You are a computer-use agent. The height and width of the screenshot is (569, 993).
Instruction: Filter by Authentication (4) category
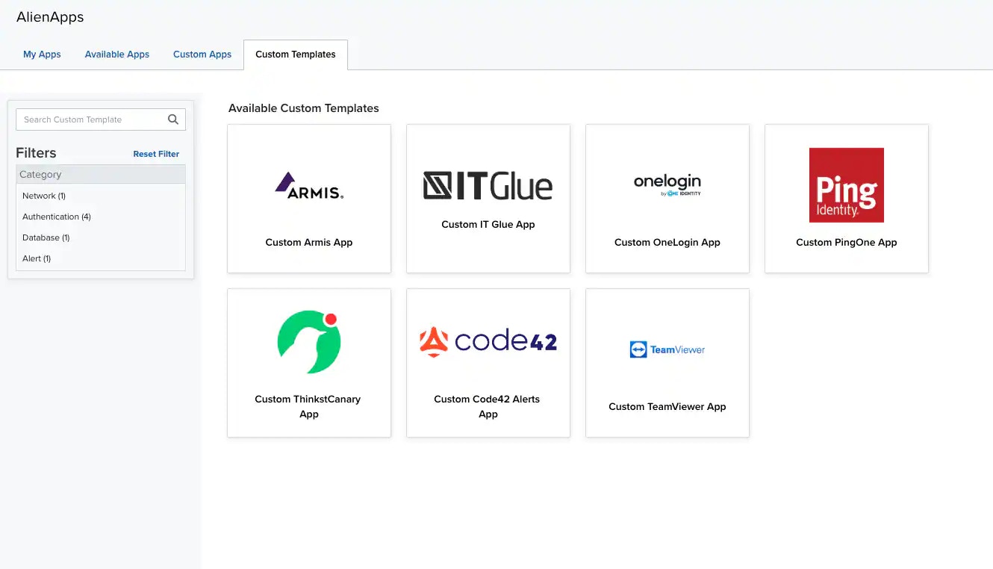[x=57, y=217]
